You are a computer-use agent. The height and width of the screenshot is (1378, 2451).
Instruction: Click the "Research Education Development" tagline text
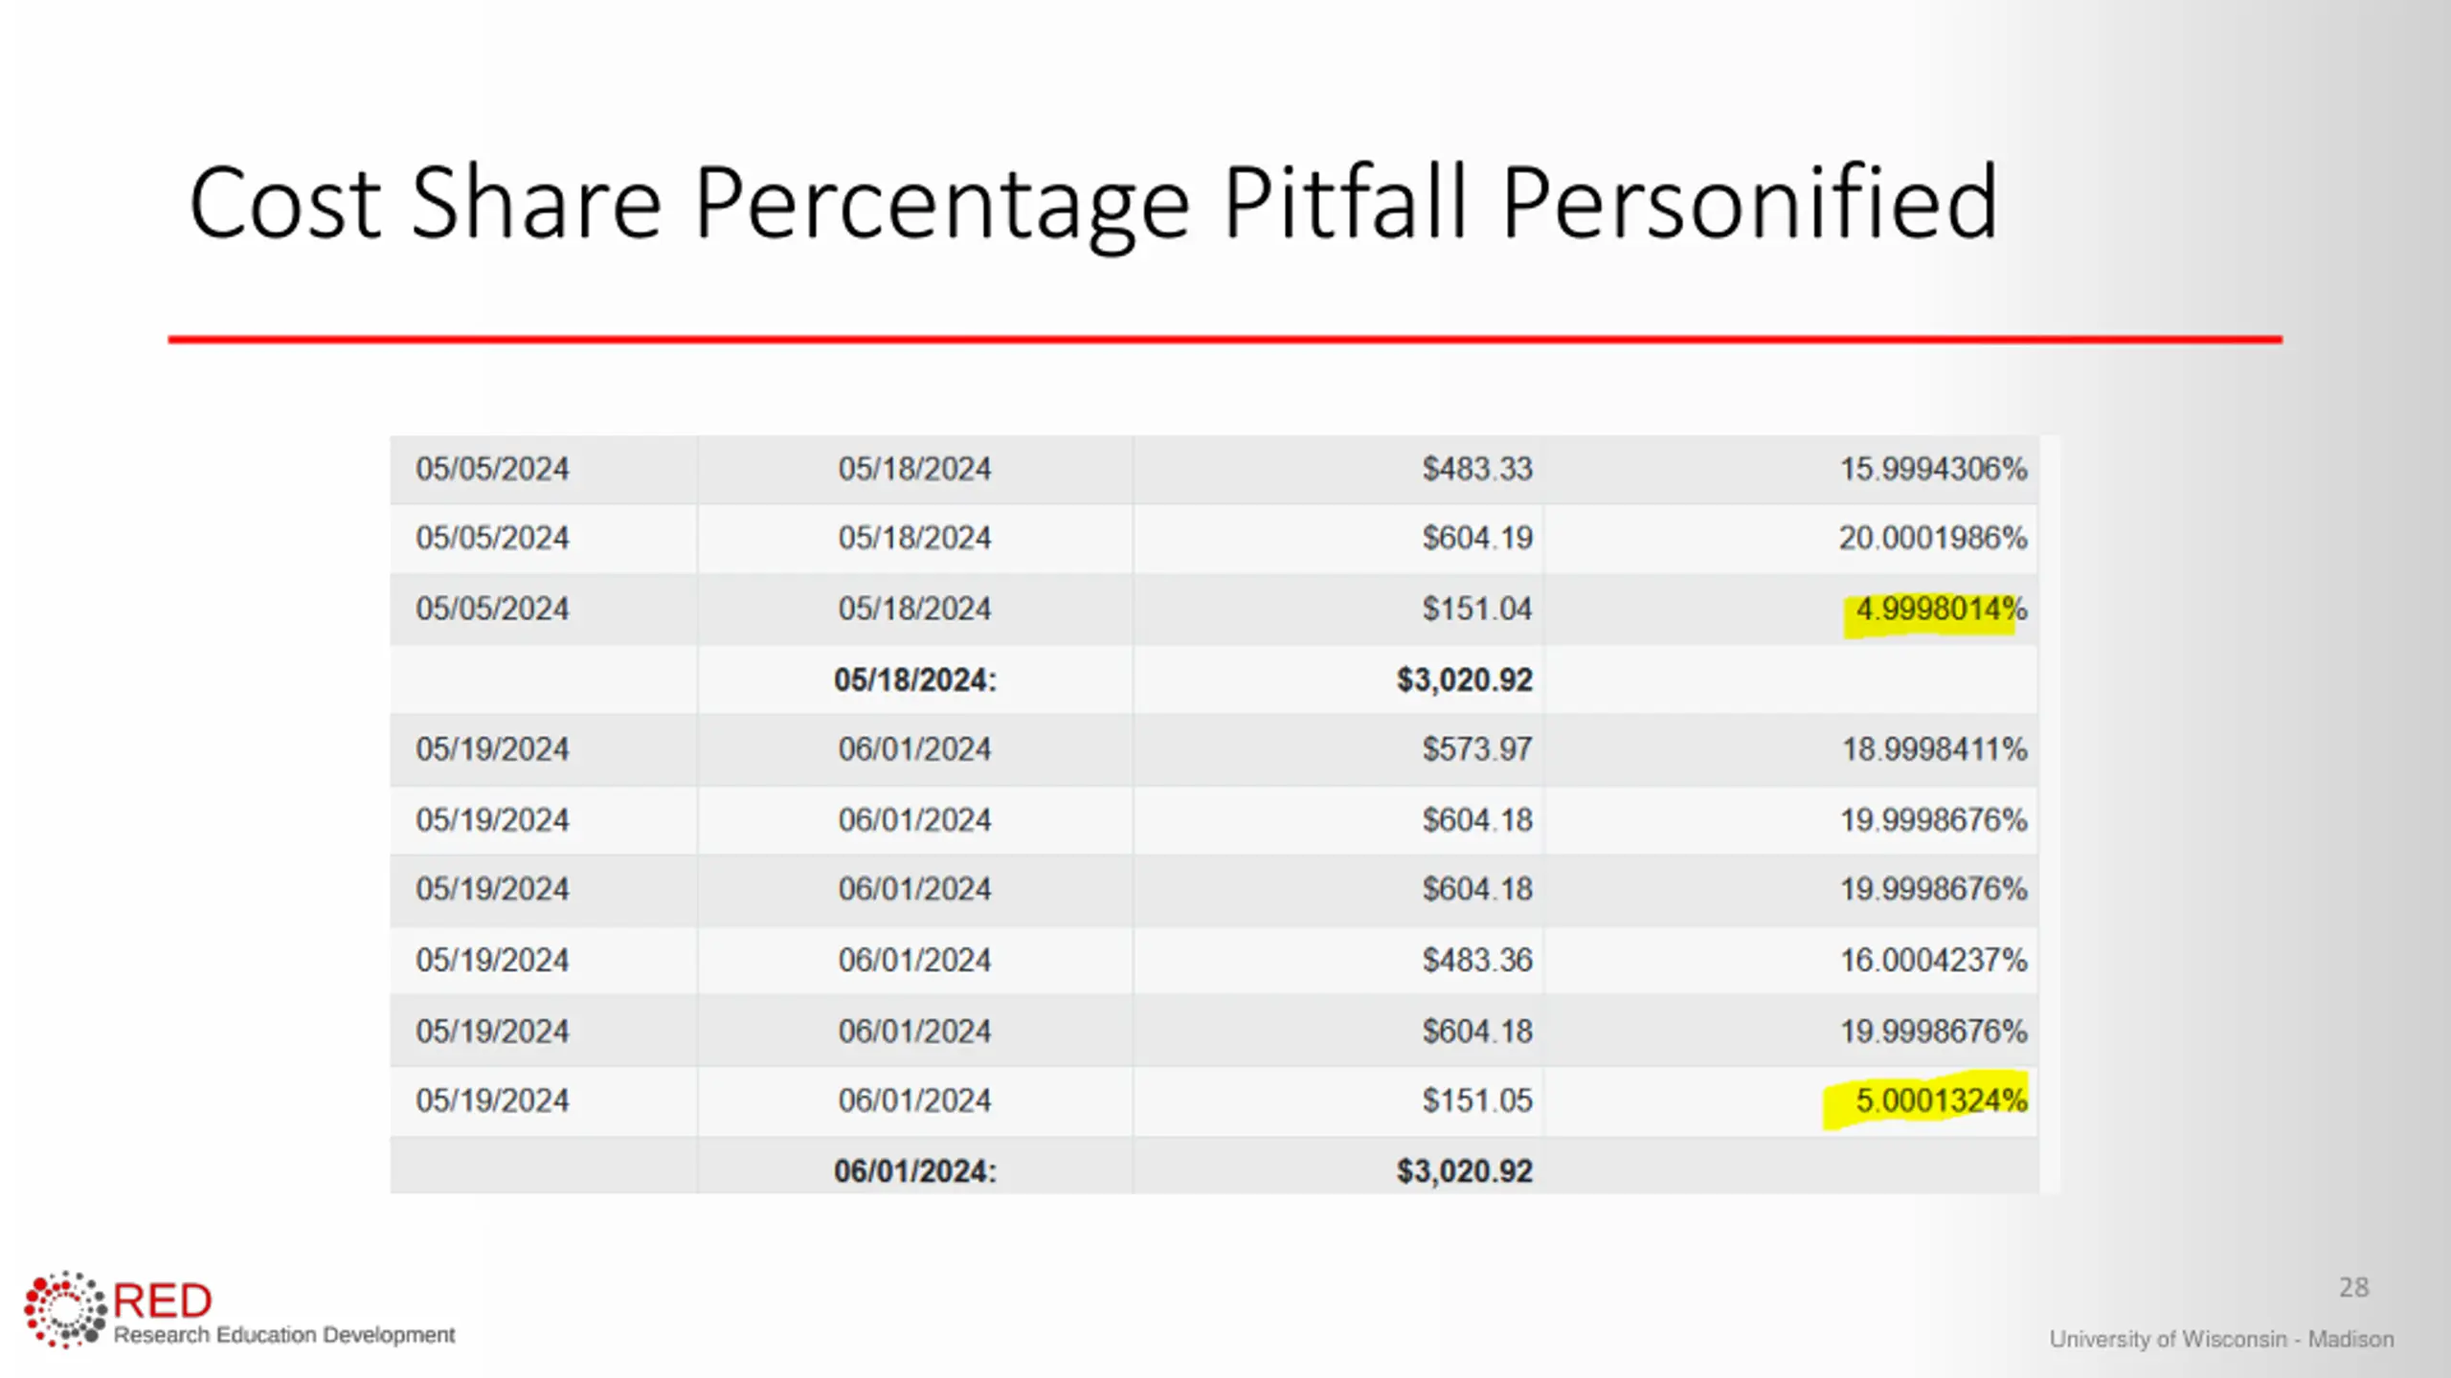(284, 1335)
